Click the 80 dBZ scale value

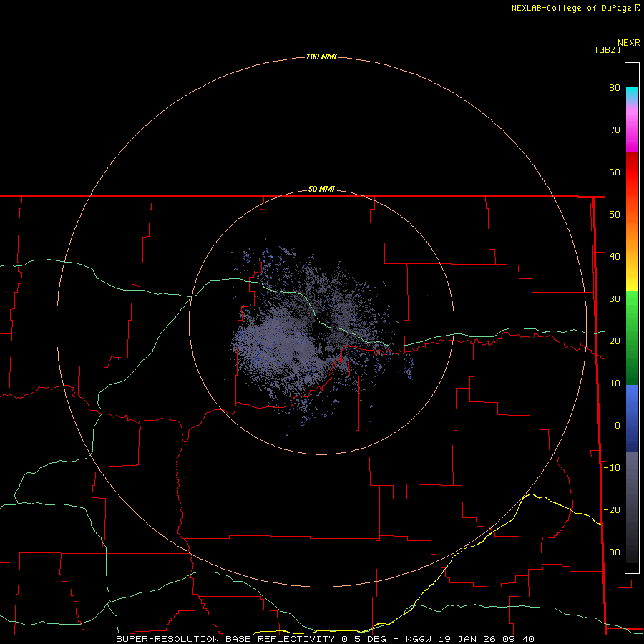tap(615, 88)
